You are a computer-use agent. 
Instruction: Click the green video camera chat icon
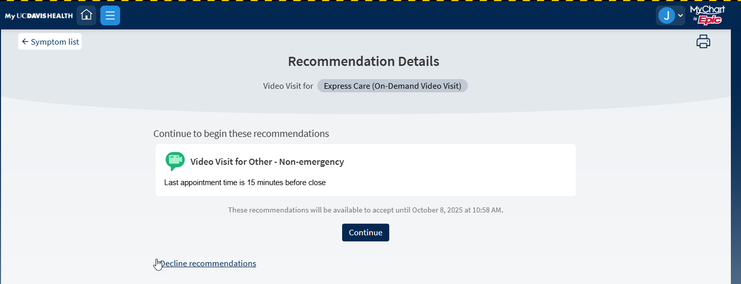click(x=175, y=161)
